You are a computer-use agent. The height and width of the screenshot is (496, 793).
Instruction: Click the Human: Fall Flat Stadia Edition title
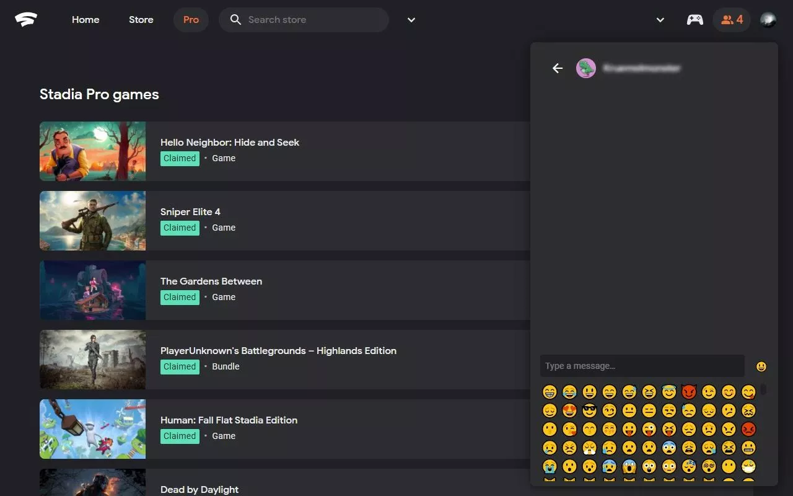click(x=229, y=420)
